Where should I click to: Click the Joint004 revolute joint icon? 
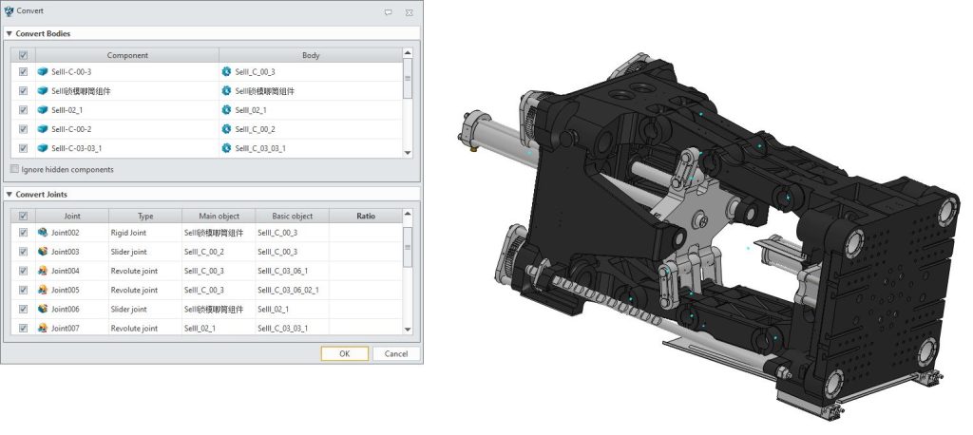(43, 271)
